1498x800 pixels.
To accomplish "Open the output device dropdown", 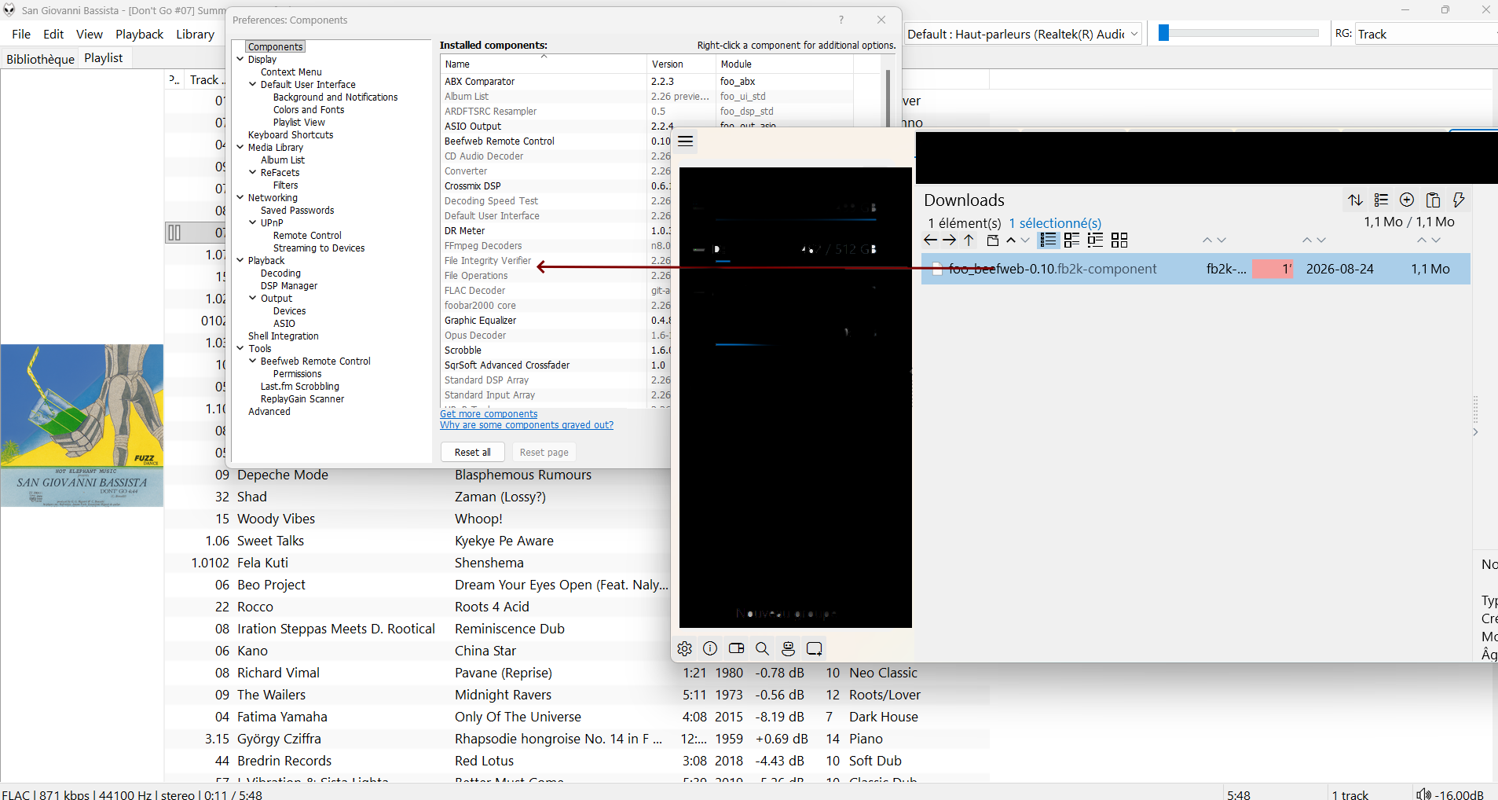I will 1024,34.
